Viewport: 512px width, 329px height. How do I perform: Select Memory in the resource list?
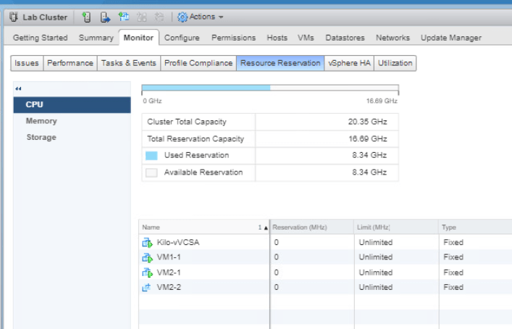click(x=41, y=121)
